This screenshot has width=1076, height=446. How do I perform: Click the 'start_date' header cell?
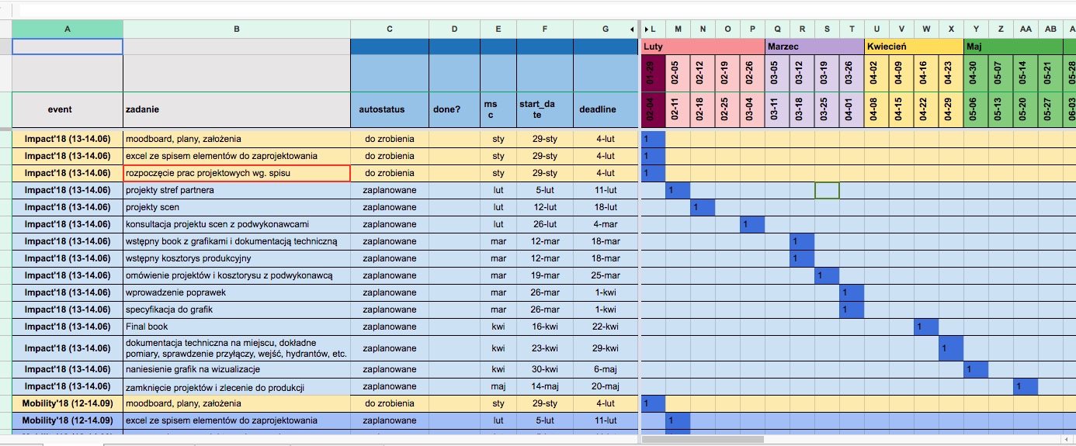click(x=545, y=110)
